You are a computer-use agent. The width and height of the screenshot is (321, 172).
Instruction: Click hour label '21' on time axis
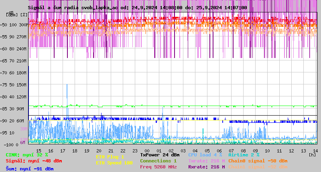(x=111, y=151)
